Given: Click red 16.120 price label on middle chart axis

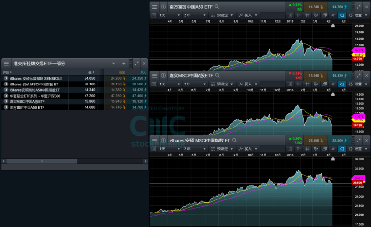Looking at the screenshot, I should 357,125.
